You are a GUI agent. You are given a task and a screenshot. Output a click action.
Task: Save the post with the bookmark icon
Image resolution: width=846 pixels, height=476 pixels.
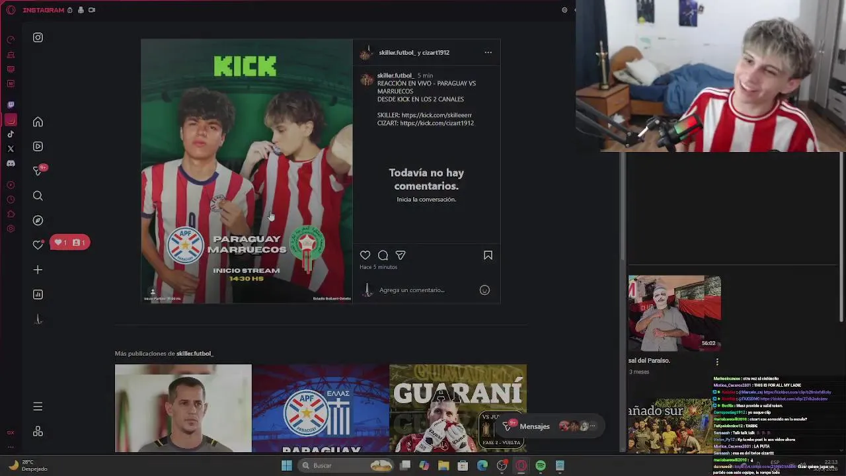click(488, 255)
